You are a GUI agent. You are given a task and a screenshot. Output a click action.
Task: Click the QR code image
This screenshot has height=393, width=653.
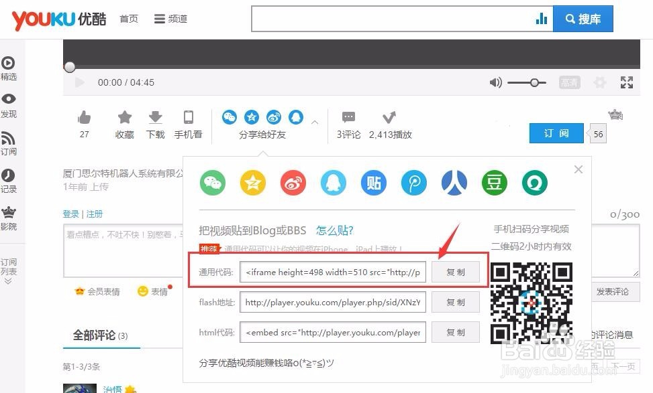tap(532, 303)
